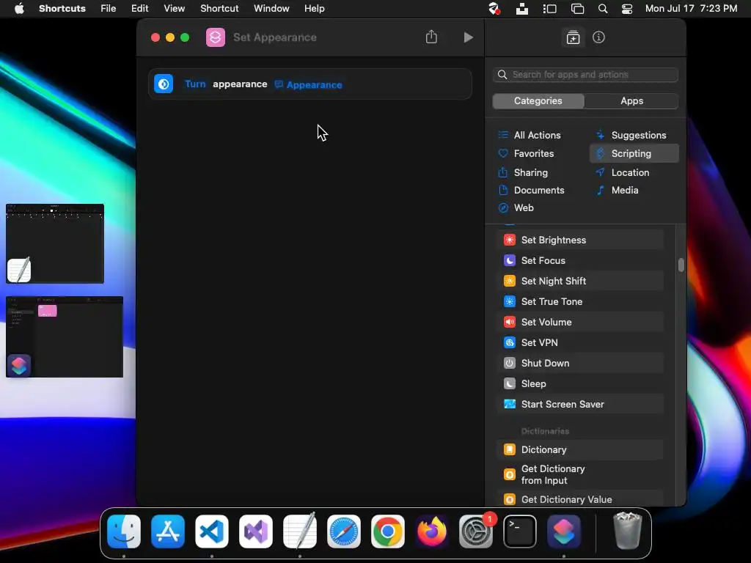Viewport: 751px width, 563px height.
Task: Open the File menu
Action: click(109, 9)
